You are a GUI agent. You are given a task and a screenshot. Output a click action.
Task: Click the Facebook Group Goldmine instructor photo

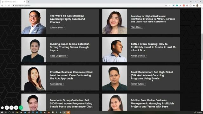34,102
